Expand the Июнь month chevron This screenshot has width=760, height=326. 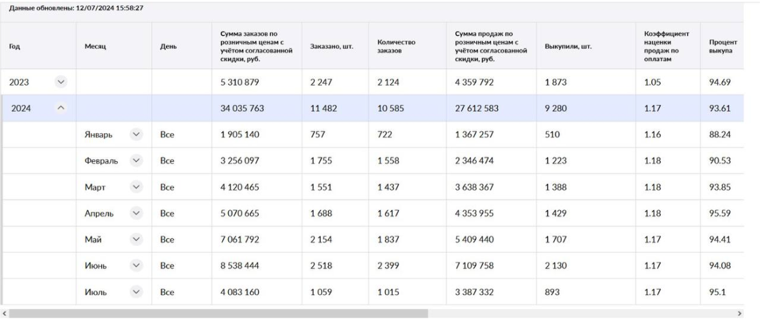(137, 266)
